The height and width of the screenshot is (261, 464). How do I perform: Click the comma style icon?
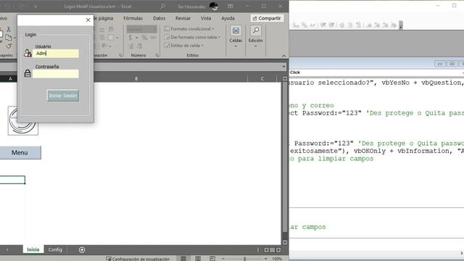click(x=153, y=38)
